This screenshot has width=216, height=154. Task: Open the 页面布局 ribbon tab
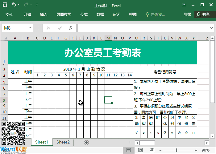click(64, 14)
